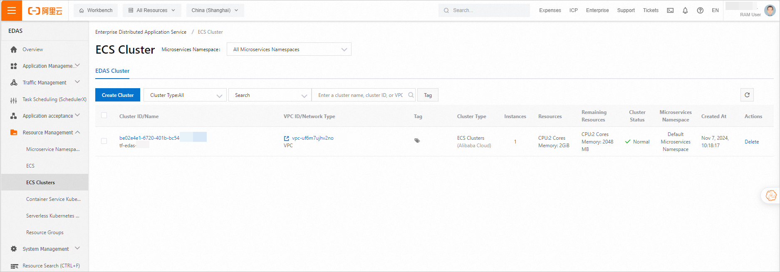Open Microservice Namespaces sidebar item
Screen dimensions: 780x272
tap(53, 149)
